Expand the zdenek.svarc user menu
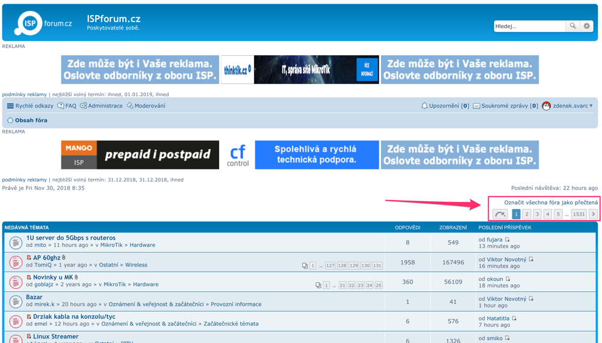The height and width of the screenshot is (343, 602). click(x=573, y=106)
